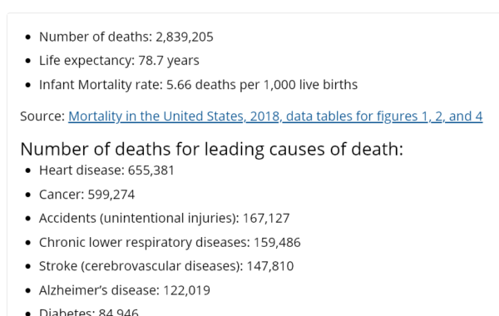Image resolution: width=499 pixels, height=316 pixels.
Task: Click the Heart disease: 655,381 entry
Action: (x=106, y=170)
